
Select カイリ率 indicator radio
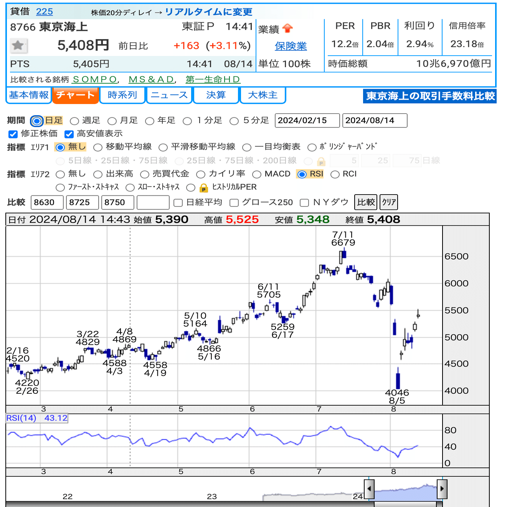tap(201, 175)
